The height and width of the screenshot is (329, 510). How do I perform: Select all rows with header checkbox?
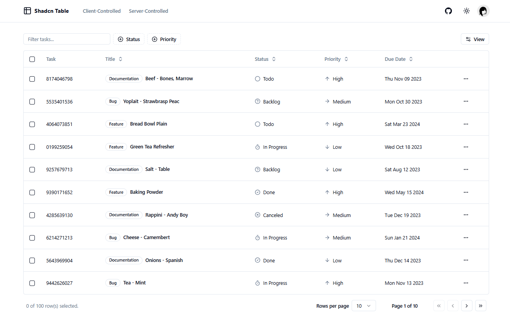[32, 59]
